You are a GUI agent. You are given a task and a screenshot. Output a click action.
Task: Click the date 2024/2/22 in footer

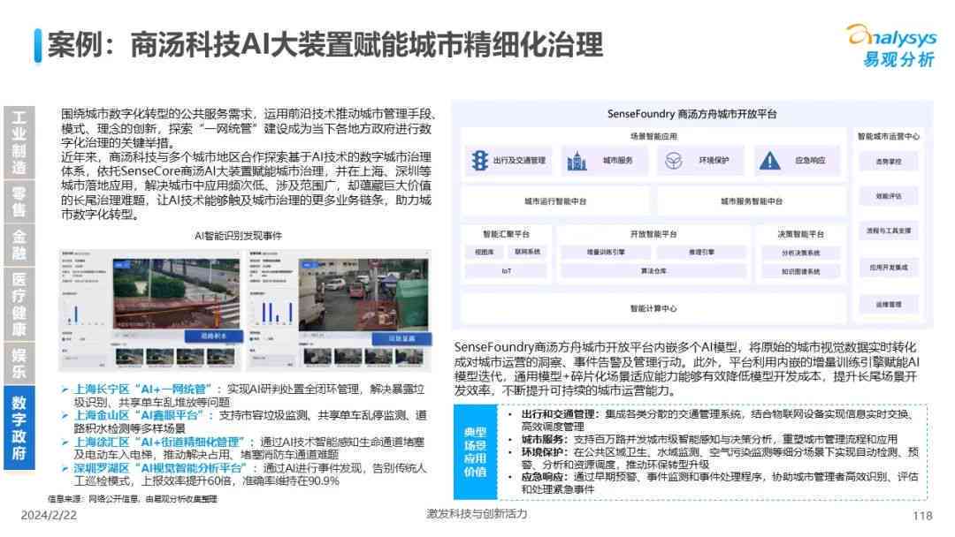[x=49, y=516]
